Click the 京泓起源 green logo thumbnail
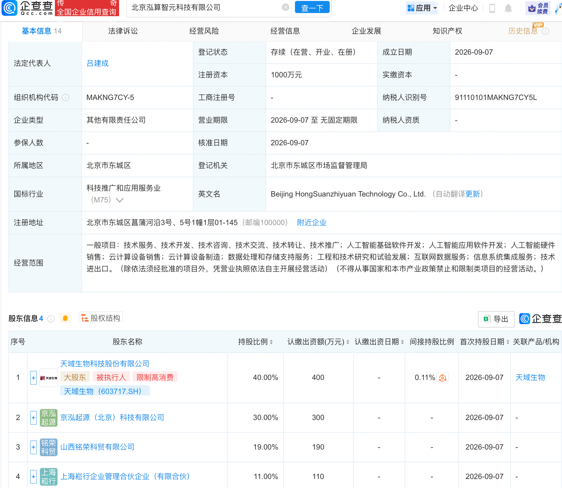This screenshot has height=488, width=562. (x=49, y=418)
